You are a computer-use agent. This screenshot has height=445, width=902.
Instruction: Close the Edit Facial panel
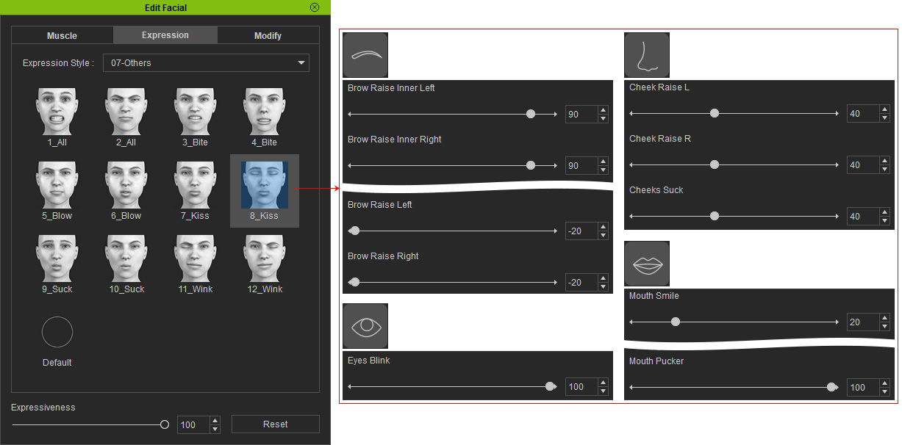tap(315, 7)
